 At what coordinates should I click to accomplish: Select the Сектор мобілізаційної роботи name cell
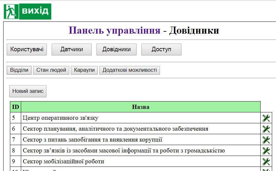tap(63, 161)
